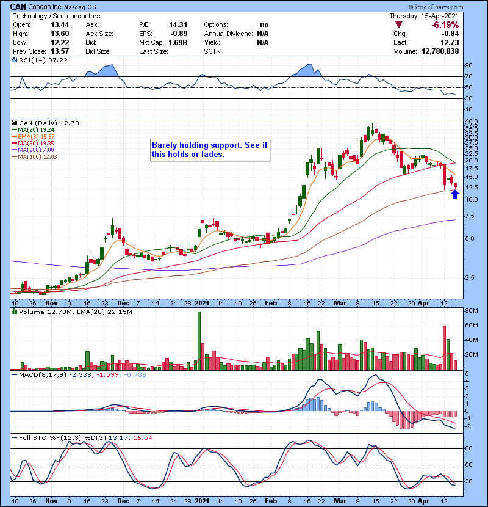The width and height of the screenshot is (488, 507).
Task: Click the Options value 'no'
Action: 264,25
